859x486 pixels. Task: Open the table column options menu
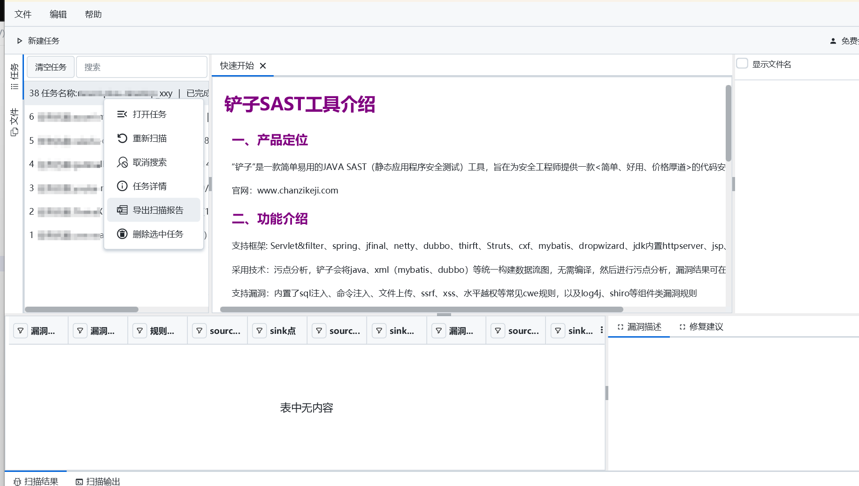(601, 330)
